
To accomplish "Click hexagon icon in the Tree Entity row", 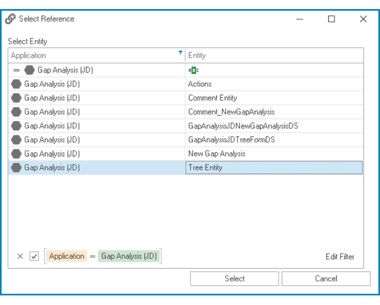I will [17, 168].
